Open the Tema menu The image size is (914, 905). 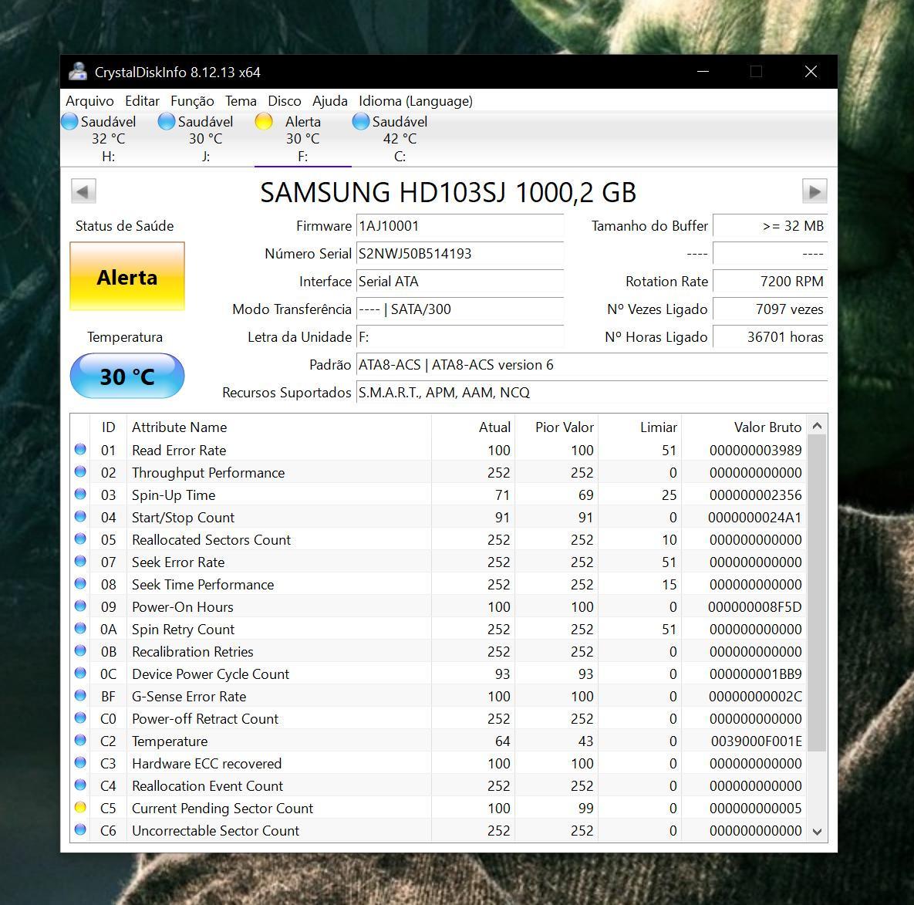[x=241, y=101]
